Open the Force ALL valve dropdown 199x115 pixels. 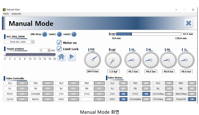coord(19,42)
